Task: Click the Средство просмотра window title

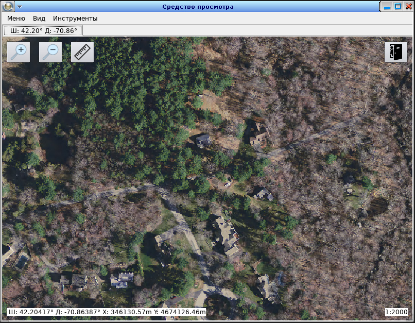Action: pyautogui.click(x=198, y=7)
